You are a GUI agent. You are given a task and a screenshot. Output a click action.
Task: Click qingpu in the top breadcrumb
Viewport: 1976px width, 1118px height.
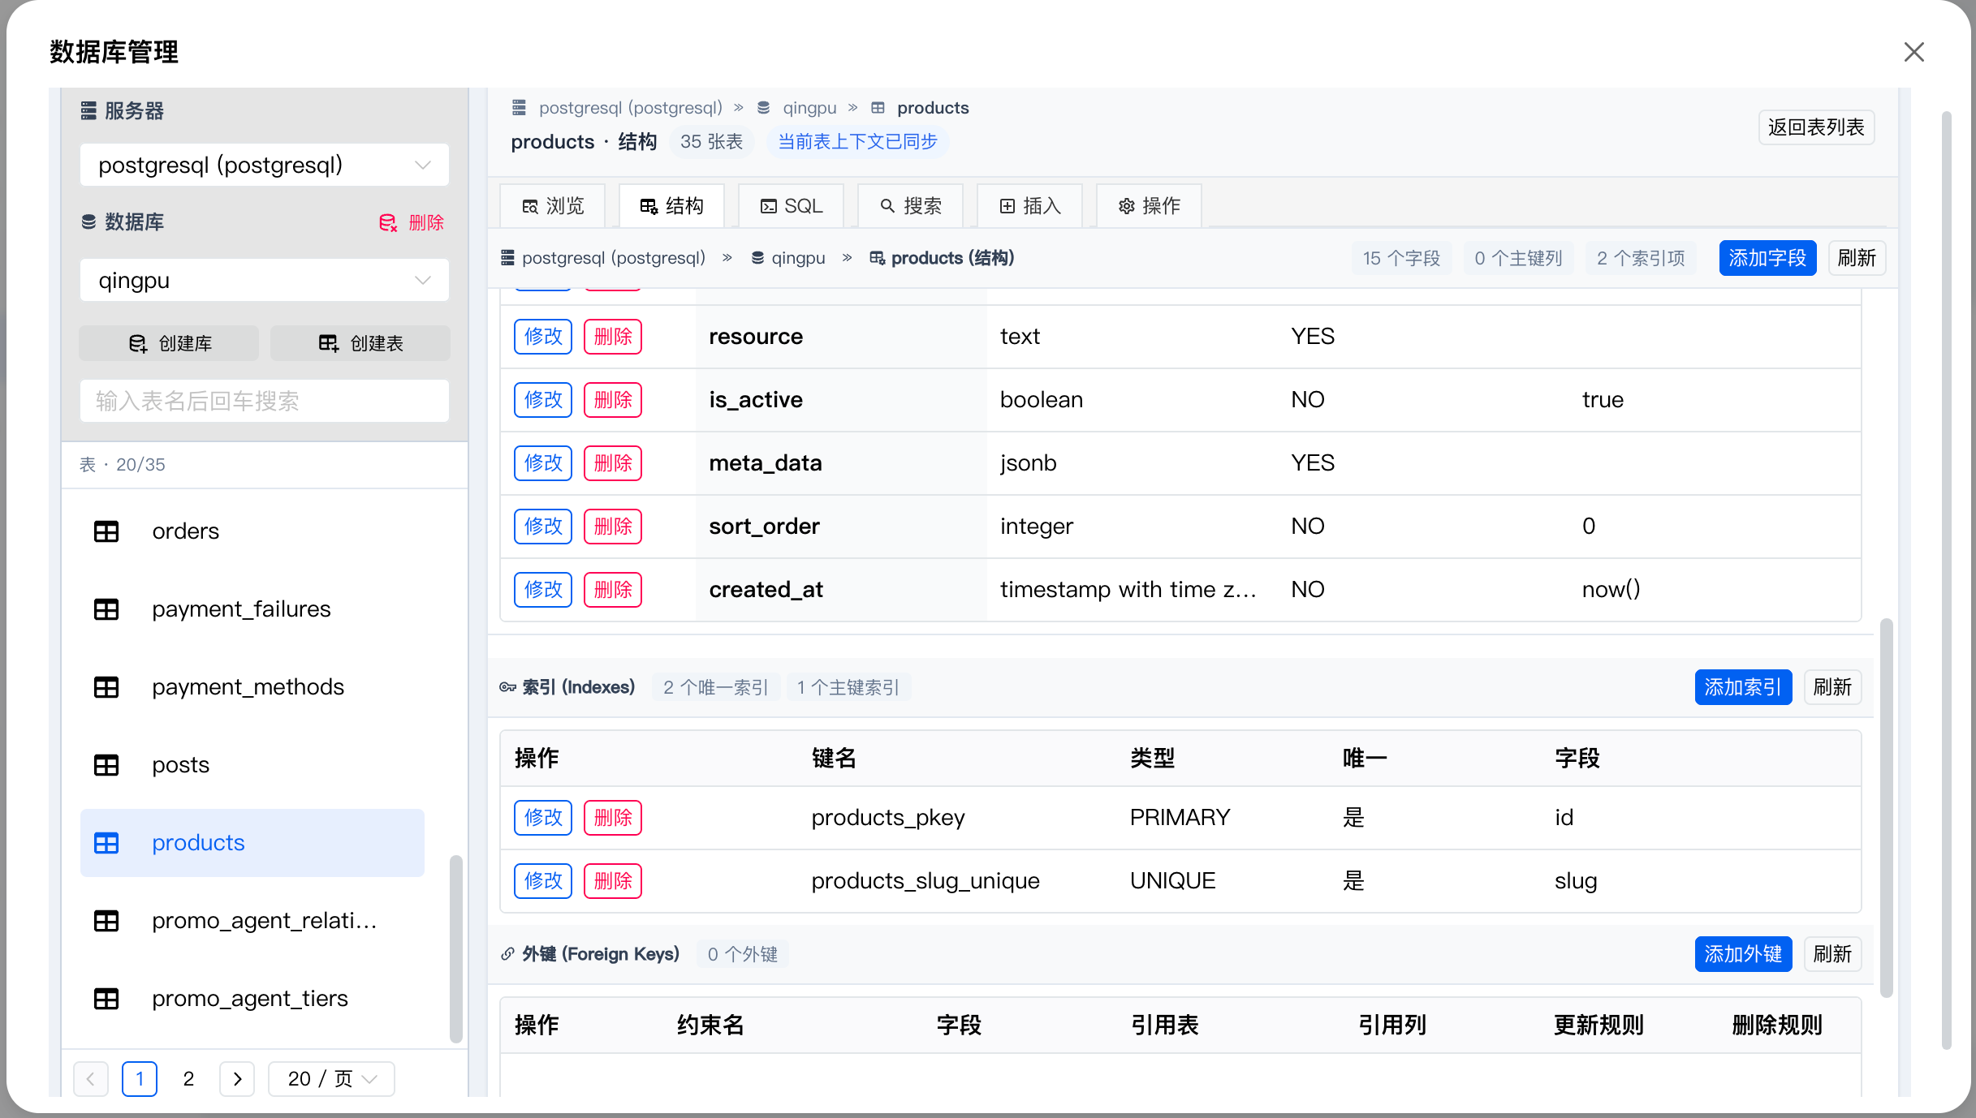pyautogui.click(x=809, y=108)
